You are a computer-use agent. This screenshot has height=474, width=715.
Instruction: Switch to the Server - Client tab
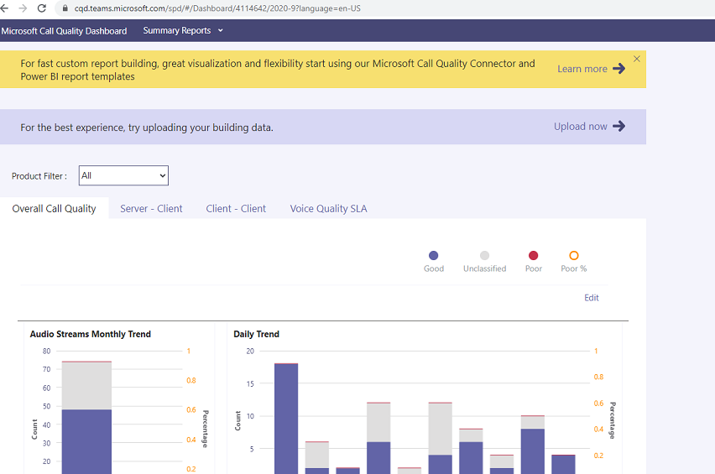pyautogui.click(x=151, y=209)
